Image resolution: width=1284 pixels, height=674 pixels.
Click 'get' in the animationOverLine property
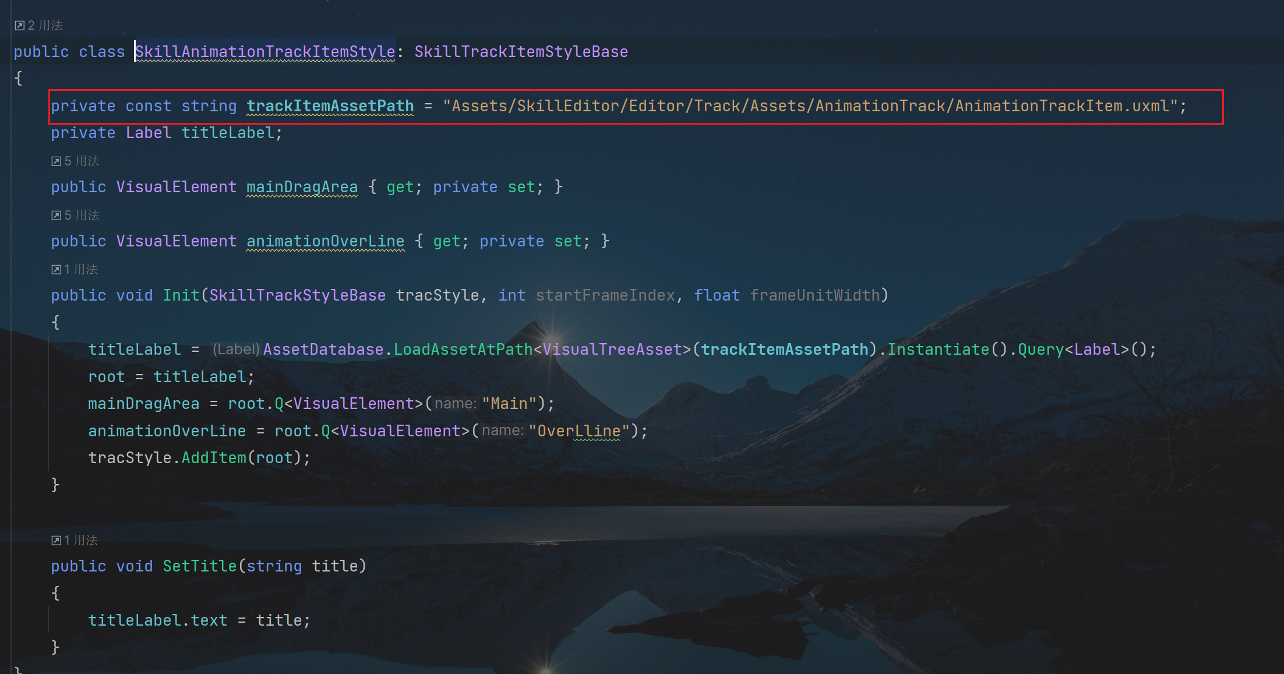click(447, 241)
